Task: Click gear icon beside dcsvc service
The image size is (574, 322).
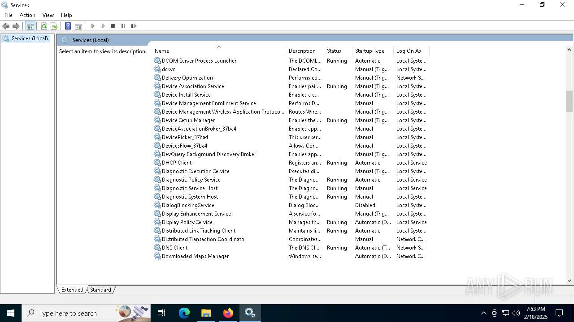Action: 157,69
